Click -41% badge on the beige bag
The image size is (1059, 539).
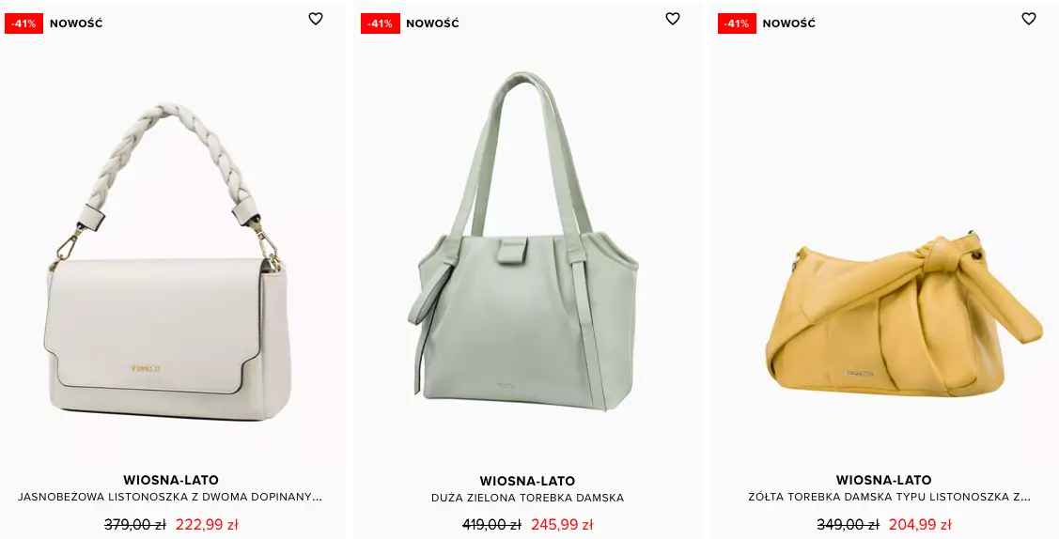(x=23, y=23)
